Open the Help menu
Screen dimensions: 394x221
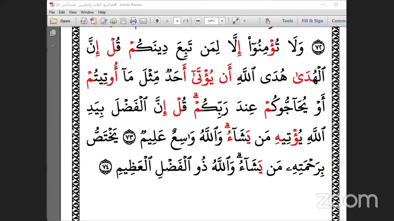pos(102,12)
